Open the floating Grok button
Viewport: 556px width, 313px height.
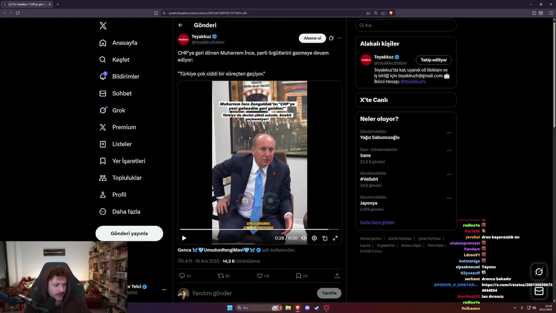coord(539,272)
